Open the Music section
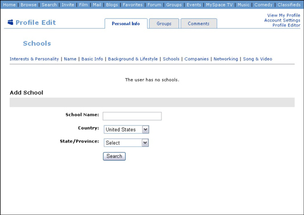Screen dimensions: 304x215 [244, 5]
